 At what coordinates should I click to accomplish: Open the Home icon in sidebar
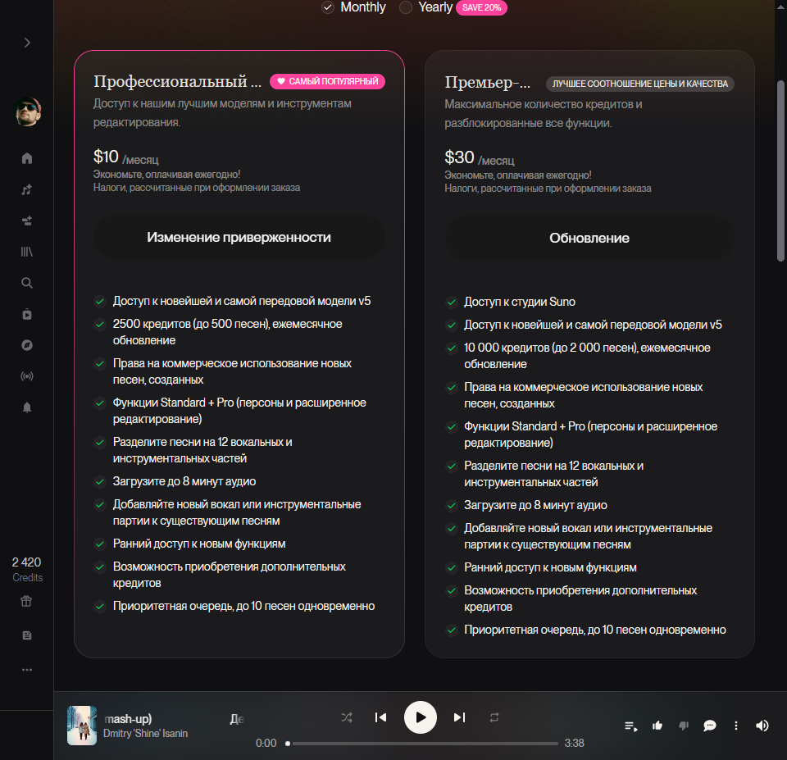[x=27, y=158]
